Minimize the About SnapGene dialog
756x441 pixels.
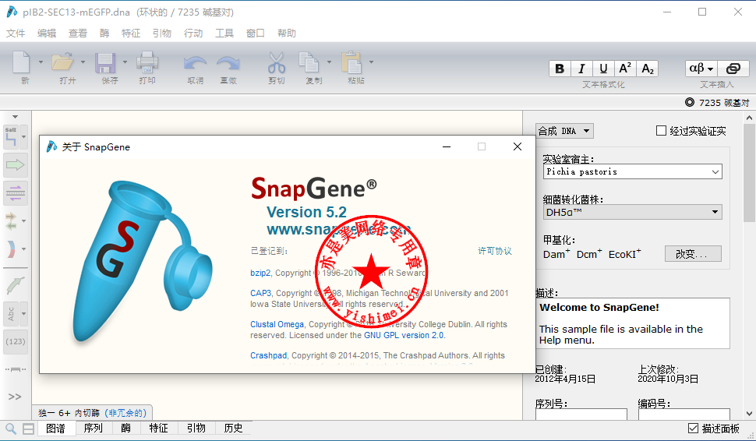tap(447, 146)
